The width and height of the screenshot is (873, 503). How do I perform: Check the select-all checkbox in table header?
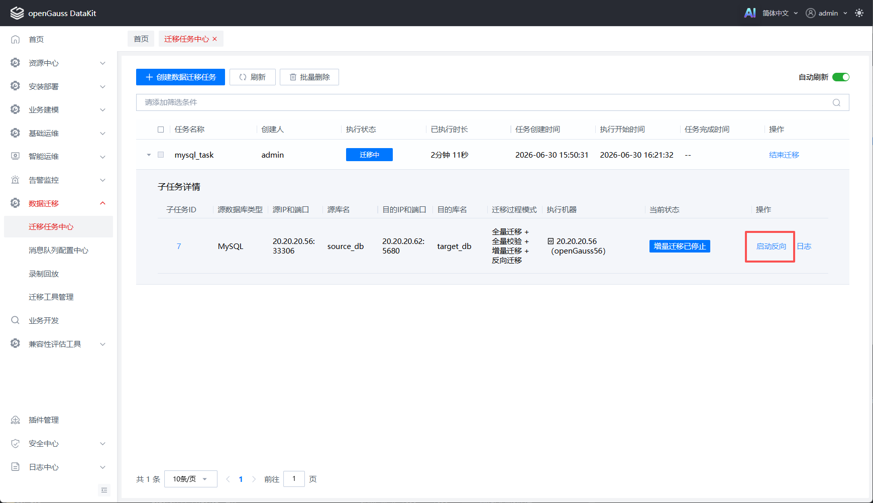[161, 129]
